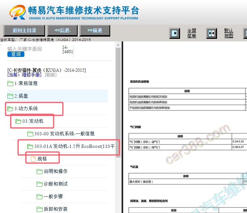The height and width of the screenshot is (213, 247).
Task: Click the 气门间隙（冷机）-排气门 row
Action: 188,147
